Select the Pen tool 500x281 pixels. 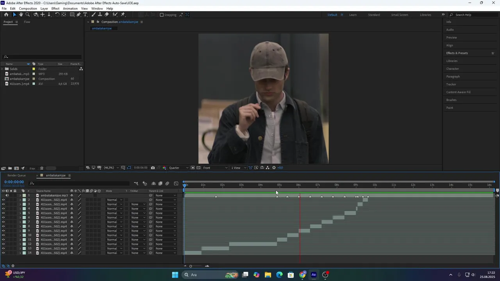pyautogui.click(x=79, y=15)
